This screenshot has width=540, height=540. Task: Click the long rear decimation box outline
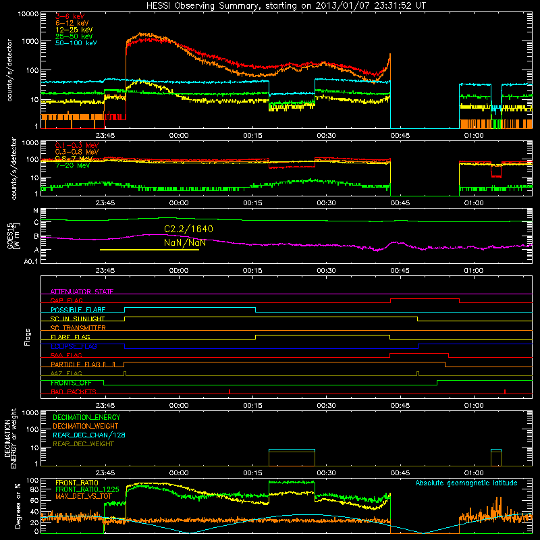292,458
